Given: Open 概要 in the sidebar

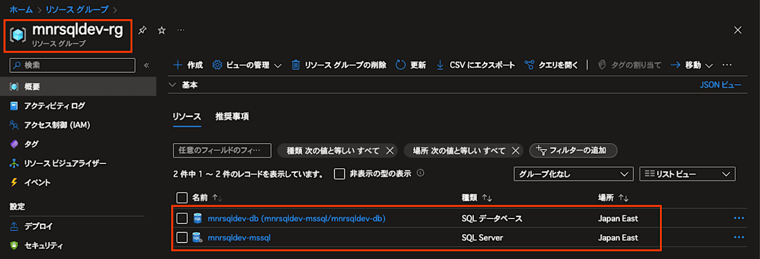Looking at the screenshot, I should (78, 87).
